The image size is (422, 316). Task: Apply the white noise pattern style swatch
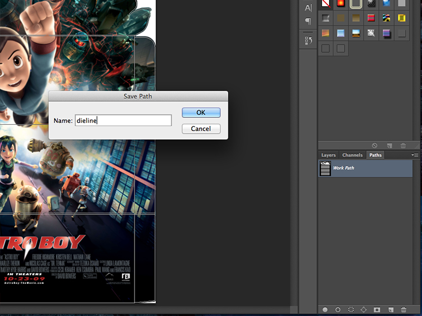click(371, 33)
